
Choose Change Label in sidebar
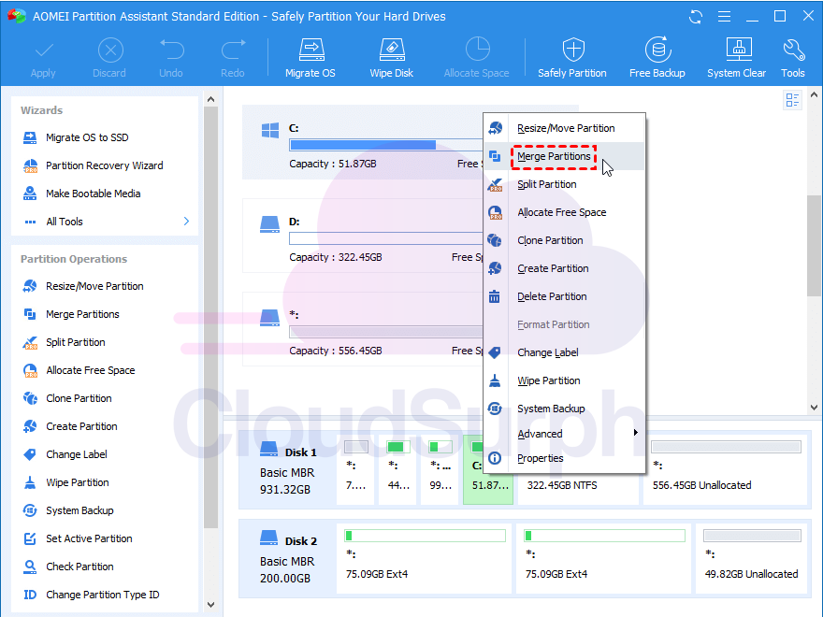coord(65,454)
